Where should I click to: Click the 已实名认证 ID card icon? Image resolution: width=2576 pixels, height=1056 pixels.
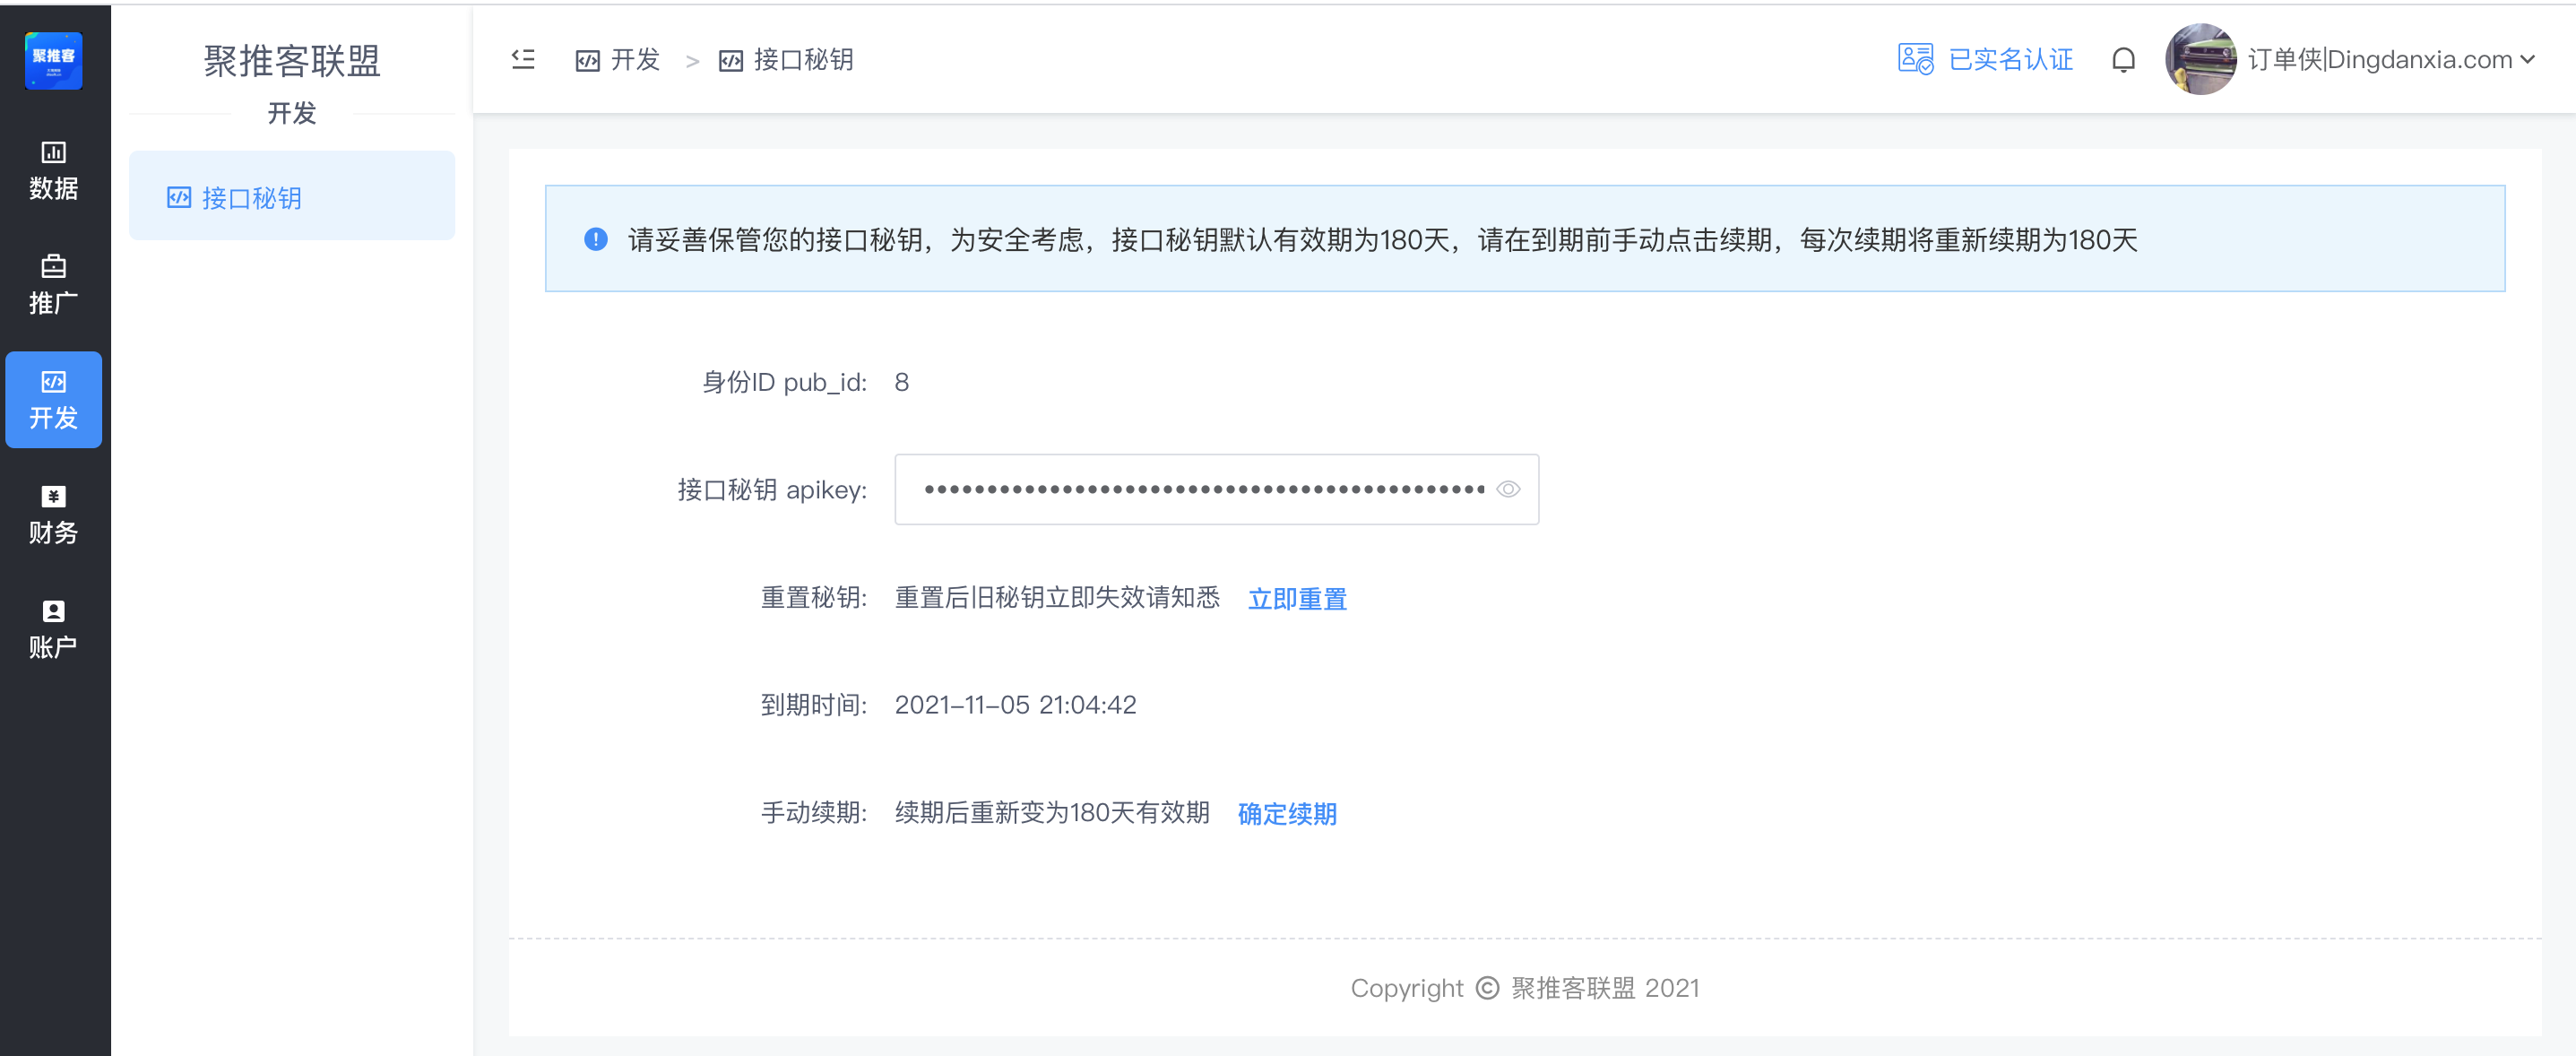pos(1915,59)
